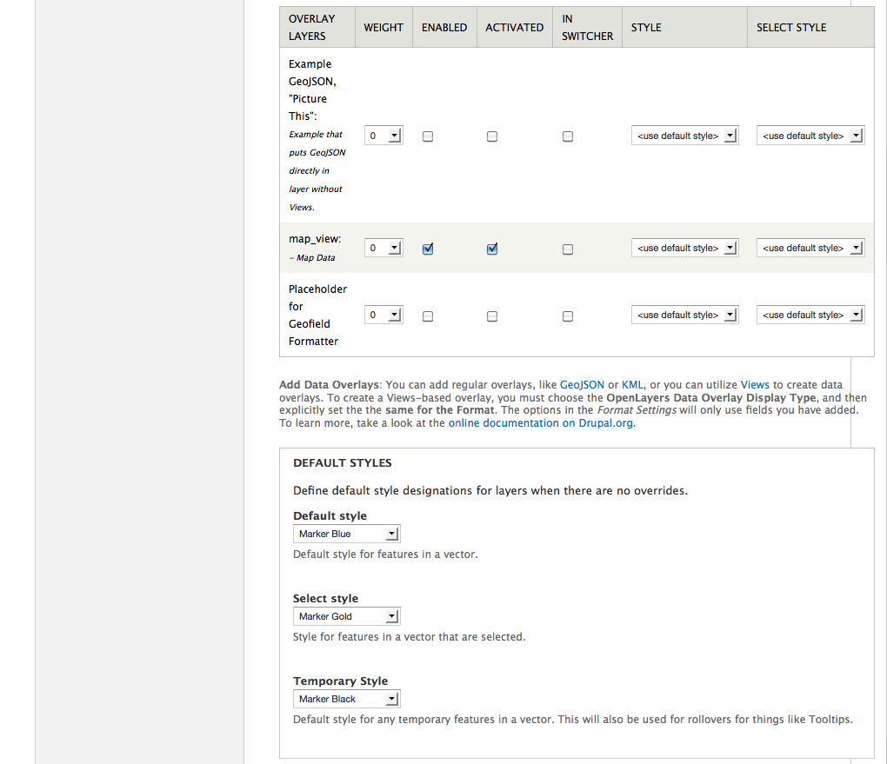Screen dimensions: 887x764
Task: Tick Activated for the Example GeoJSON layer
Action: pyautogui.click(x=492, y=136)
